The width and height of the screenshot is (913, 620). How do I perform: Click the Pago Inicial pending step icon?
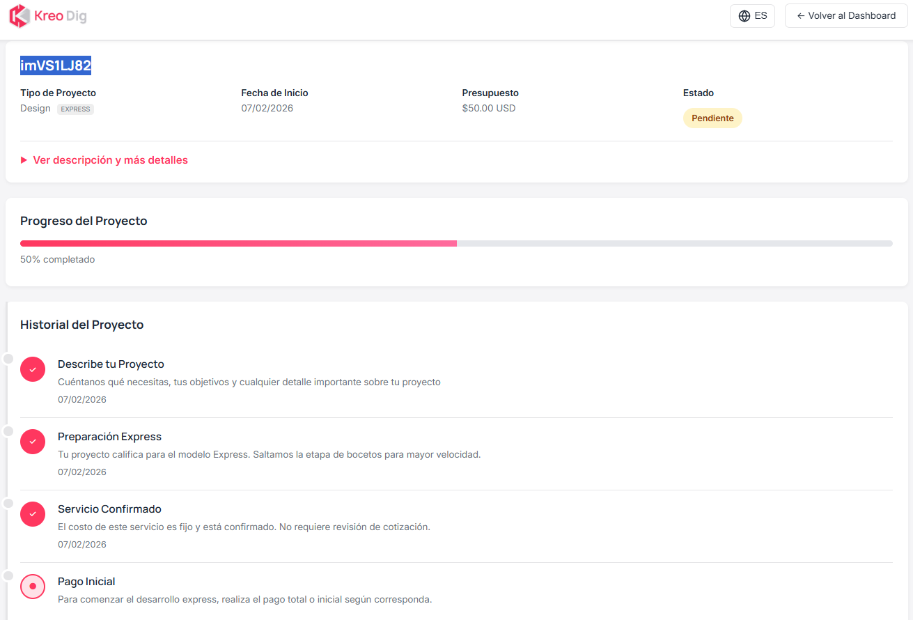pyautogui.click(x=33, y=587)
